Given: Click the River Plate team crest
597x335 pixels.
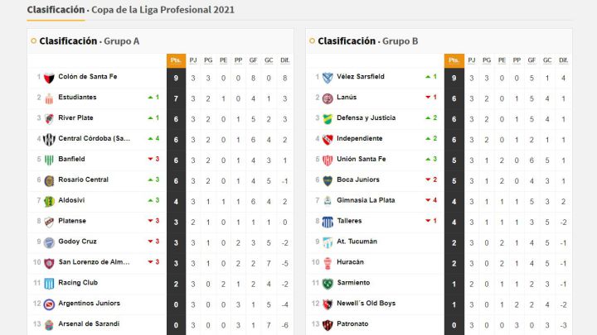Looking at the screenshot, I should 49,119.
